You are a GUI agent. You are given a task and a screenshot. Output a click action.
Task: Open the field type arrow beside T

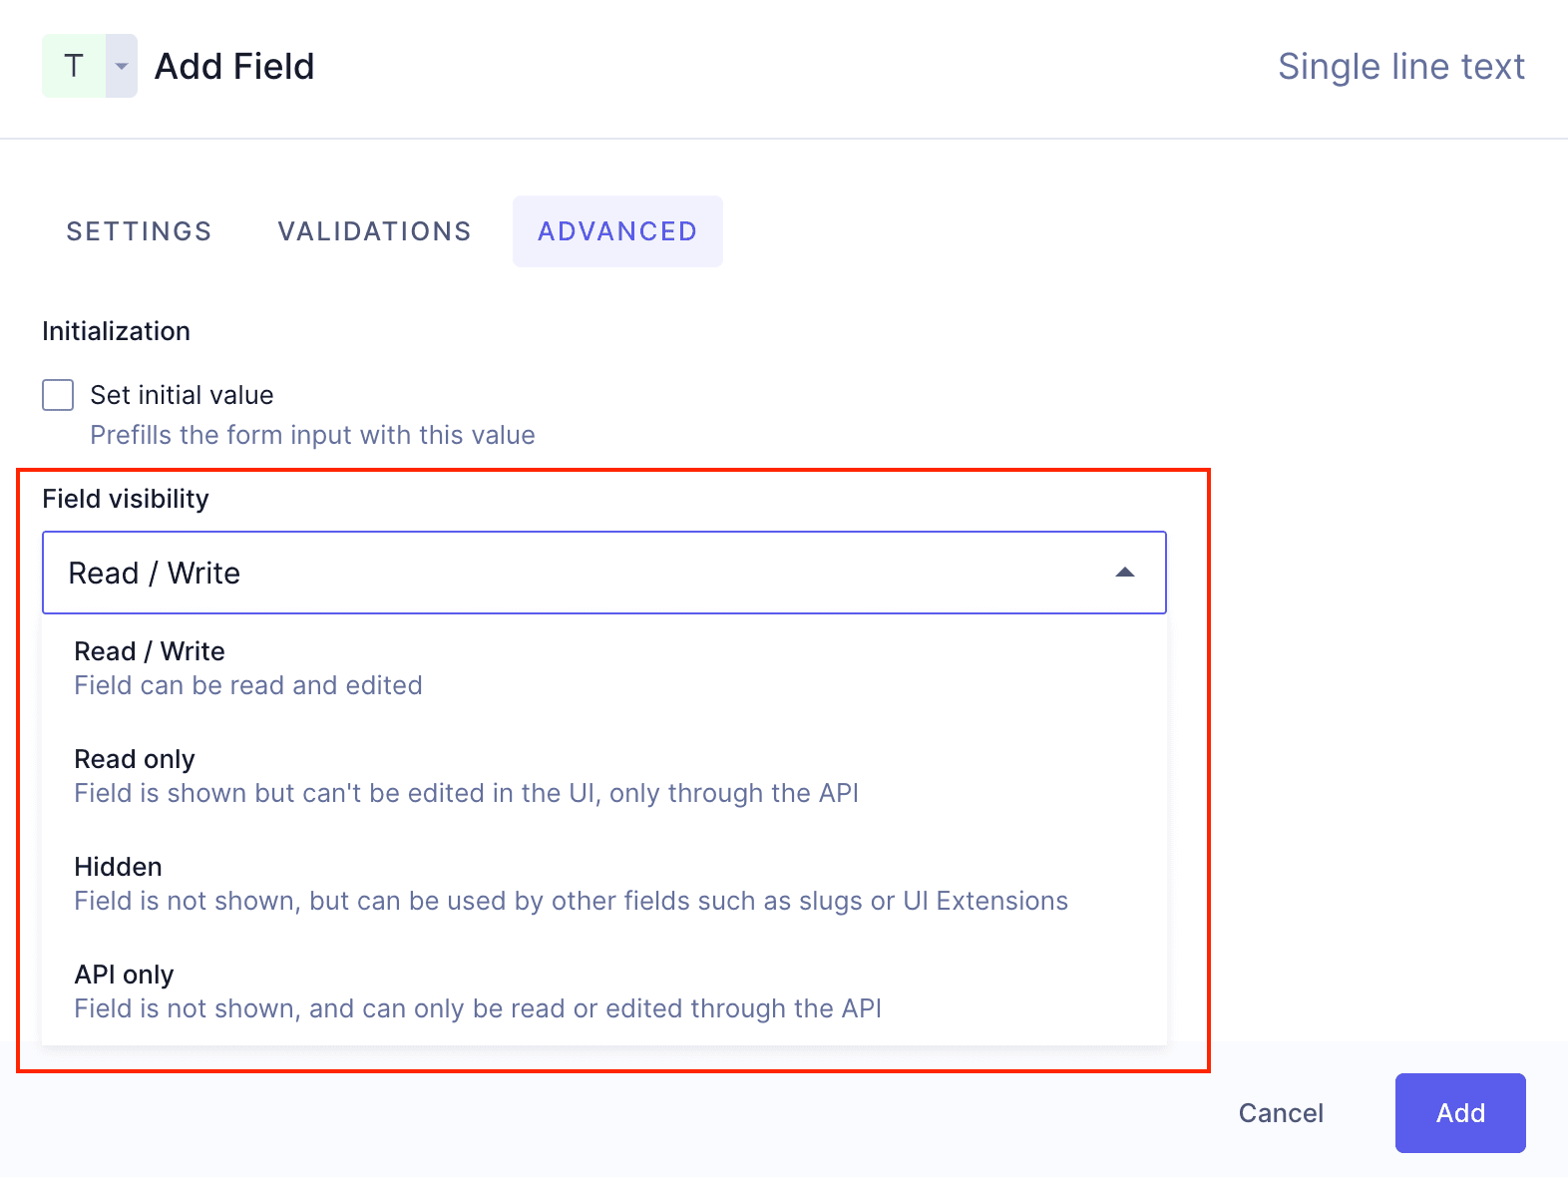point(122,66)
